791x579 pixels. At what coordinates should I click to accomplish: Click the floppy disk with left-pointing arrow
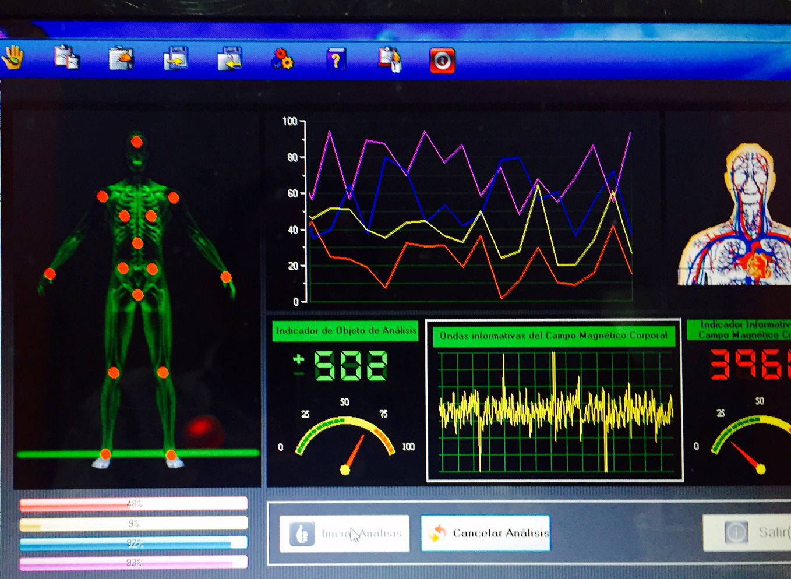229,58
